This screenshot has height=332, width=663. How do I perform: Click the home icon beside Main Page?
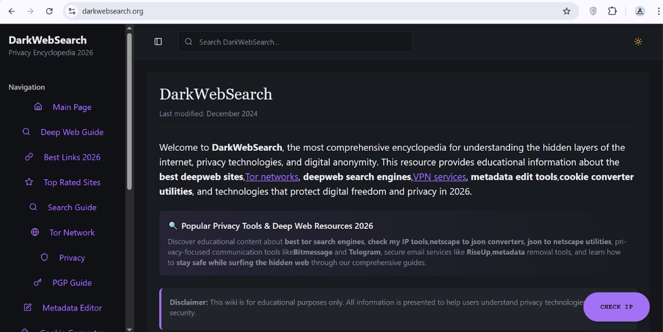point(38,107)
